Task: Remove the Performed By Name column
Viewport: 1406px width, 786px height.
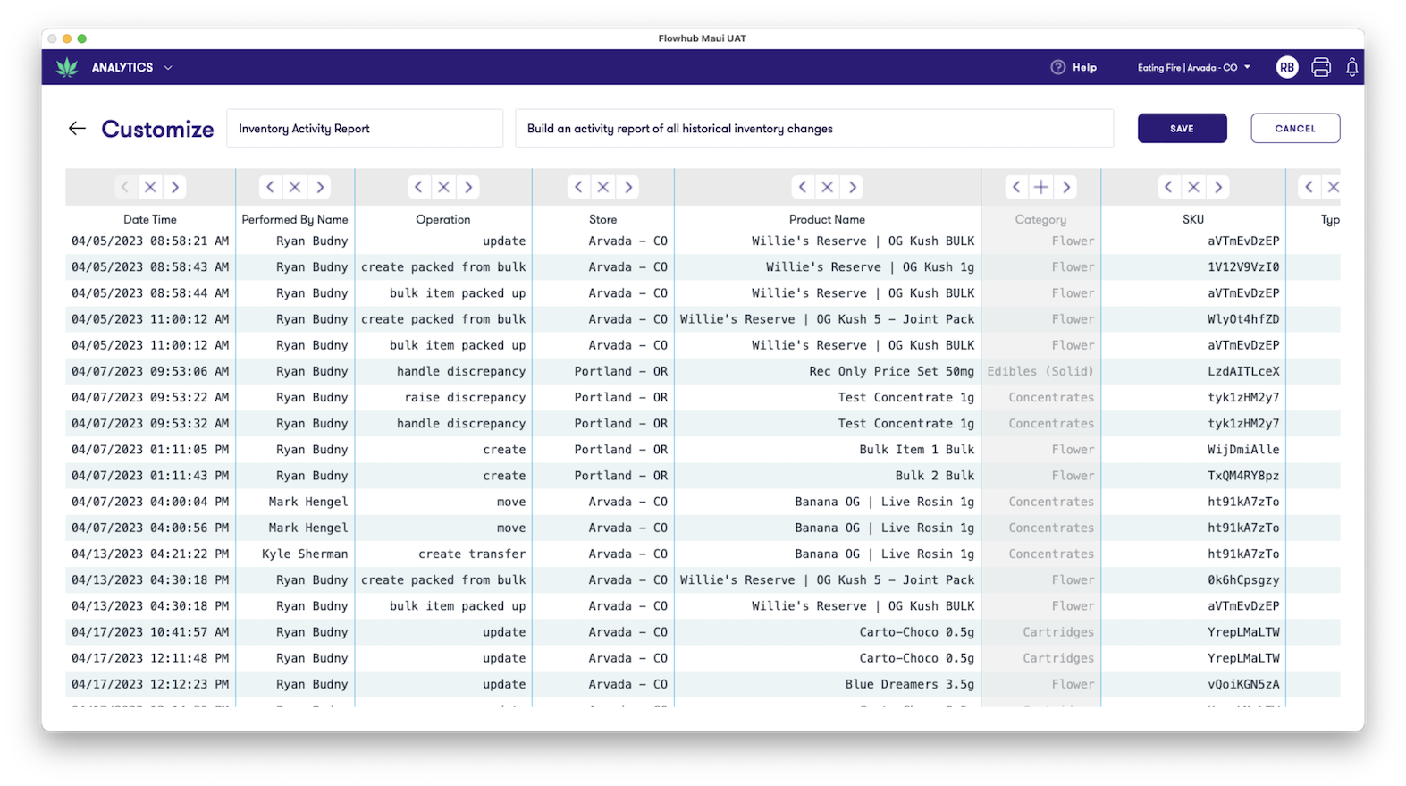Action: 295,187
